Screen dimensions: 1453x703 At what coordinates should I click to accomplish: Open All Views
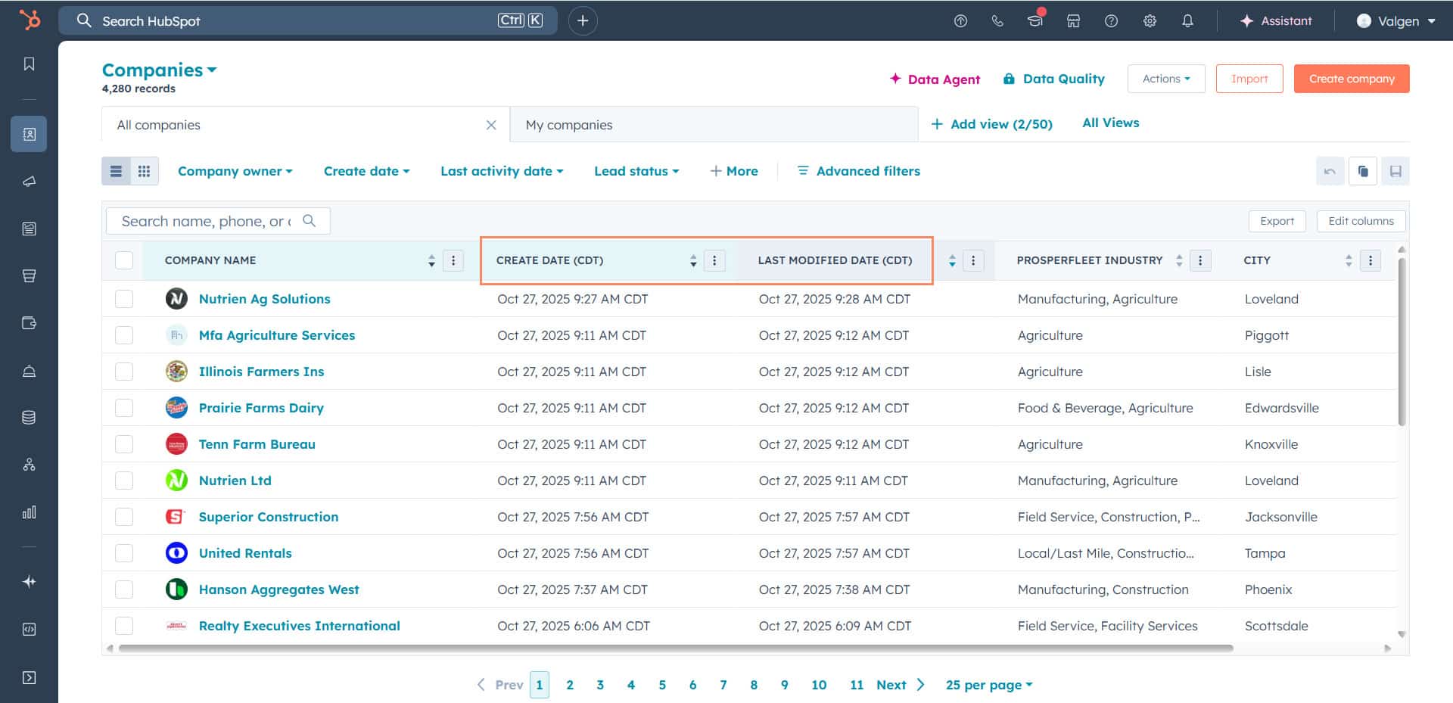(x=1110, y=123)
